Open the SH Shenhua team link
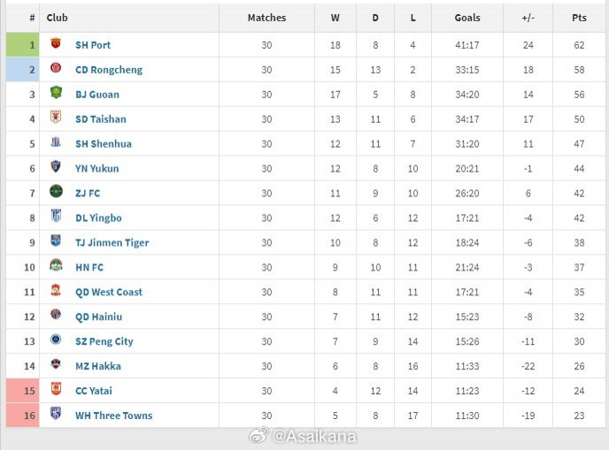Screen dimensions: 609x450 point(103,143)
